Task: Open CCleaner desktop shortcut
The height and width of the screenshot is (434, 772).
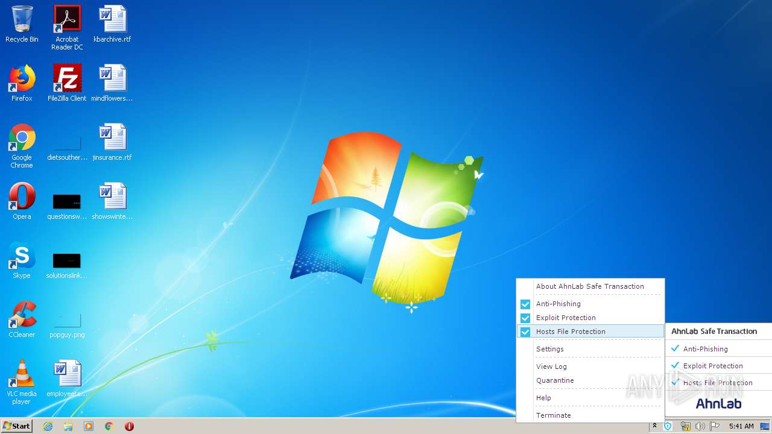Action: coord(22,319)
